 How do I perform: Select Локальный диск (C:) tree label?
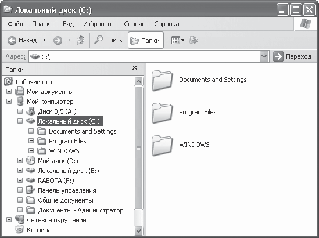(70, 121)
